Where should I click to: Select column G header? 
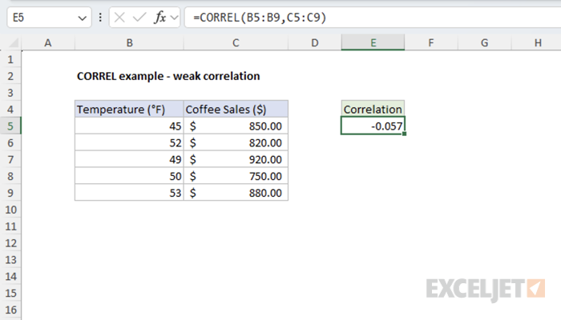click(x=484, y=43)
